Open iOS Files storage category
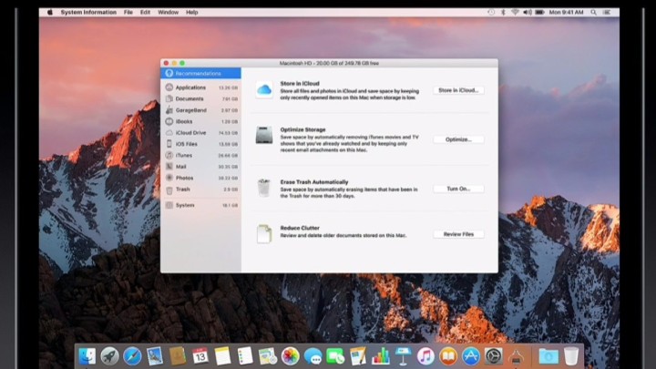Viewport: 656px width, 369px height. pos(200,144)
